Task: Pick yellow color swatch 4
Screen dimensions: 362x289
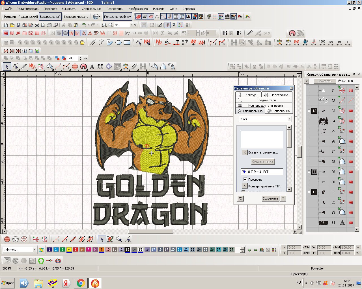Action: point(69,249)
